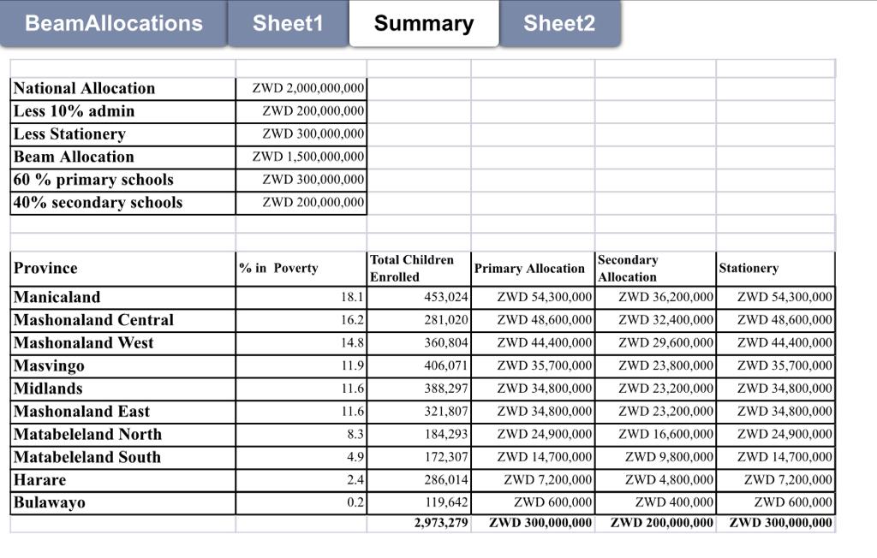Image resolution: width=877 pixels, height=558 pixels.
Task: Open the Sheet1 tab
Action: [288, 23]
